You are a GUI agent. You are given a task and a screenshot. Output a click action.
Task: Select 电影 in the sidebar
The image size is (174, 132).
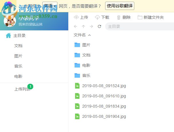[x=18, y=76]
